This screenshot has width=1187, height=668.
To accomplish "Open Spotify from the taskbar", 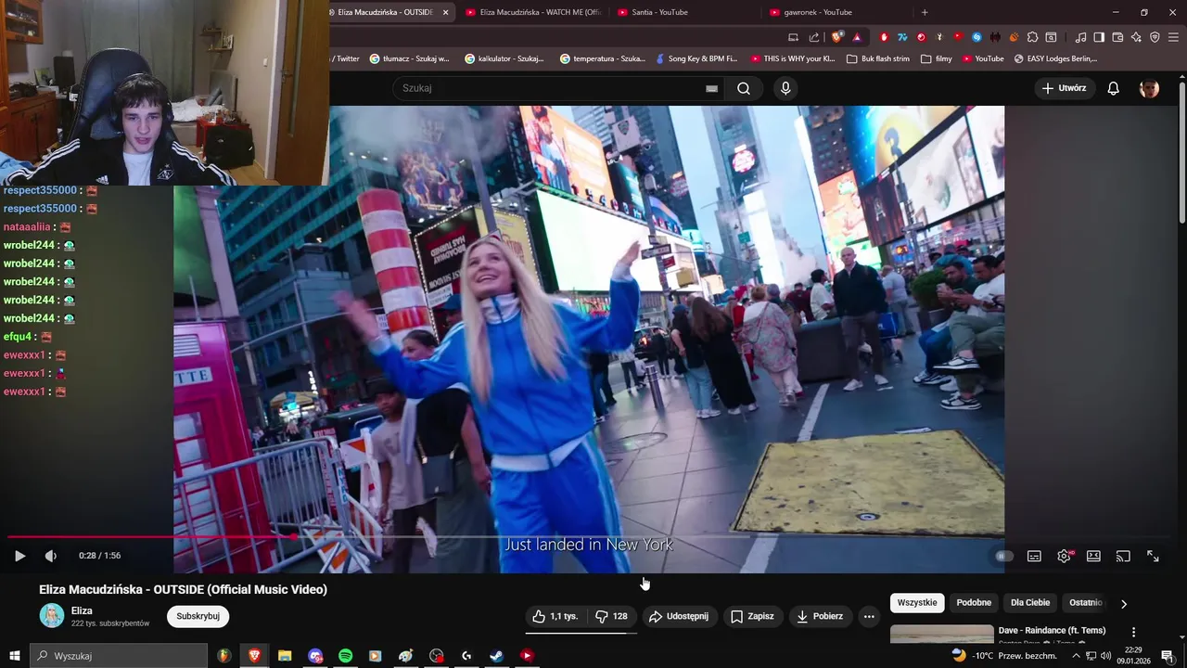I will point(345,655).
